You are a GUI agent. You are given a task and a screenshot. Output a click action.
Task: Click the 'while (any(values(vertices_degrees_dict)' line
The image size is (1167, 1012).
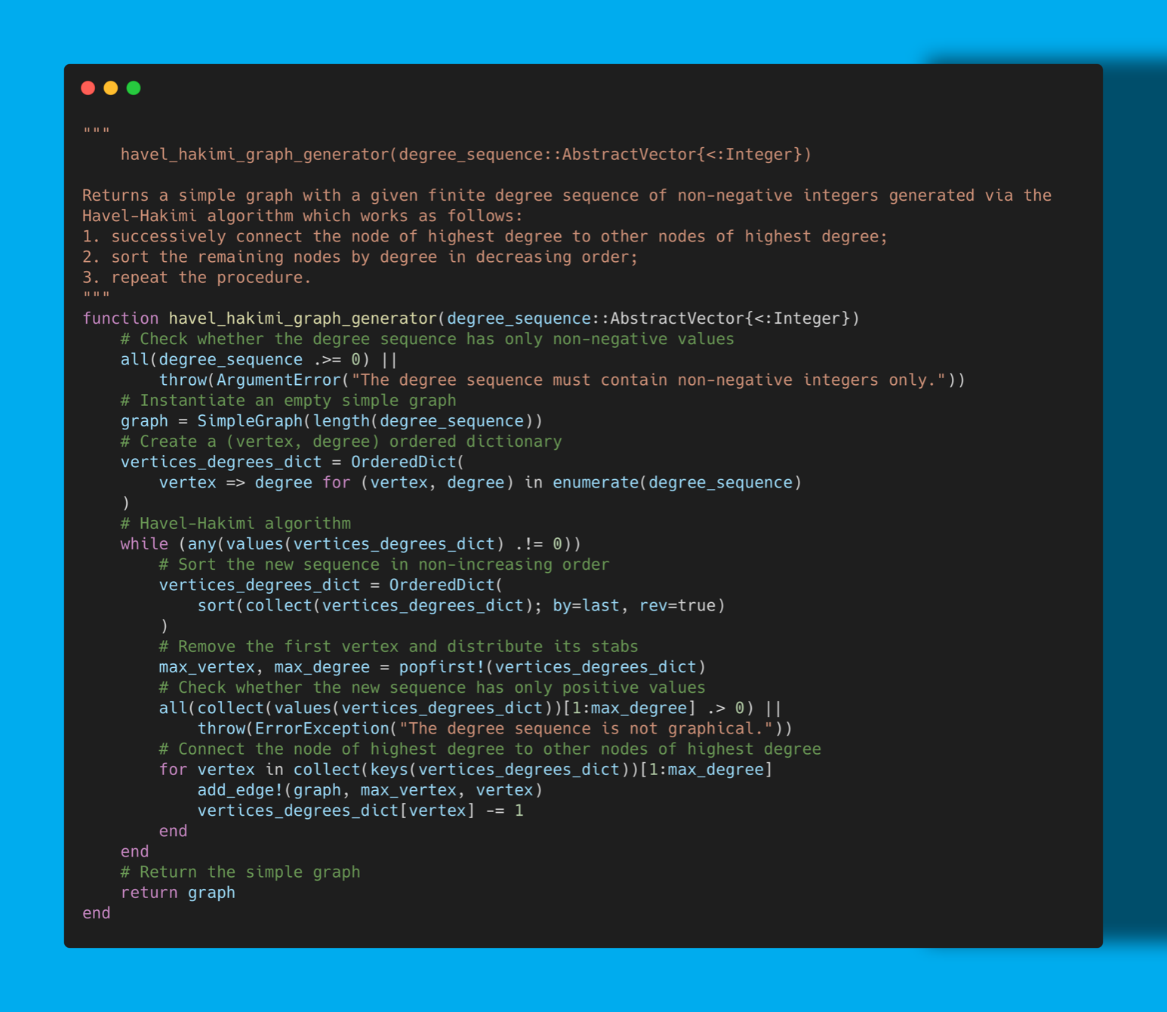pos(351,543)
